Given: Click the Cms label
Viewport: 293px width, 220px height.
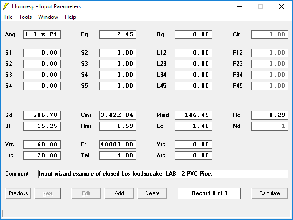Looking at the screenshot, I should point(86,115).
